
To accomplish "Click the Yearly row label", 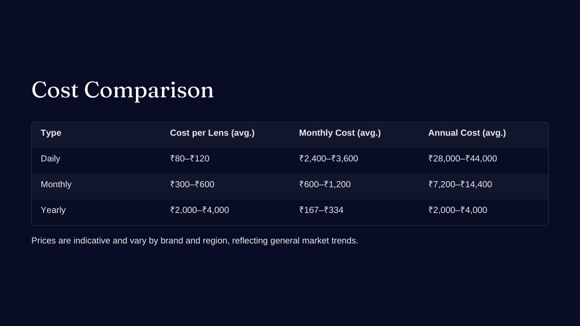I will pyautogui.click(x=53, y=210).
